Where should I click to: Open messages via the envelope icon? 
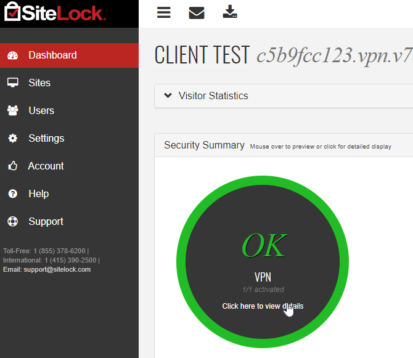197,12
